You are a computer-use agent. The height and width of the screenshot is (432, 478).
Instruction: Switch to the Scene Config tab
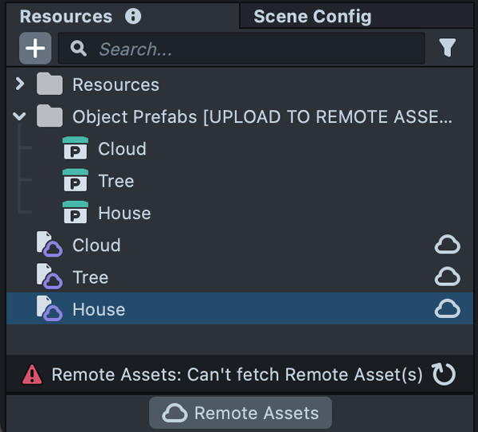[312, 16]
